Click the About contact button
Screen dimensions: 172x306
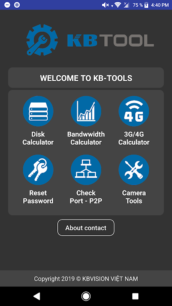(x=86, y=228)
